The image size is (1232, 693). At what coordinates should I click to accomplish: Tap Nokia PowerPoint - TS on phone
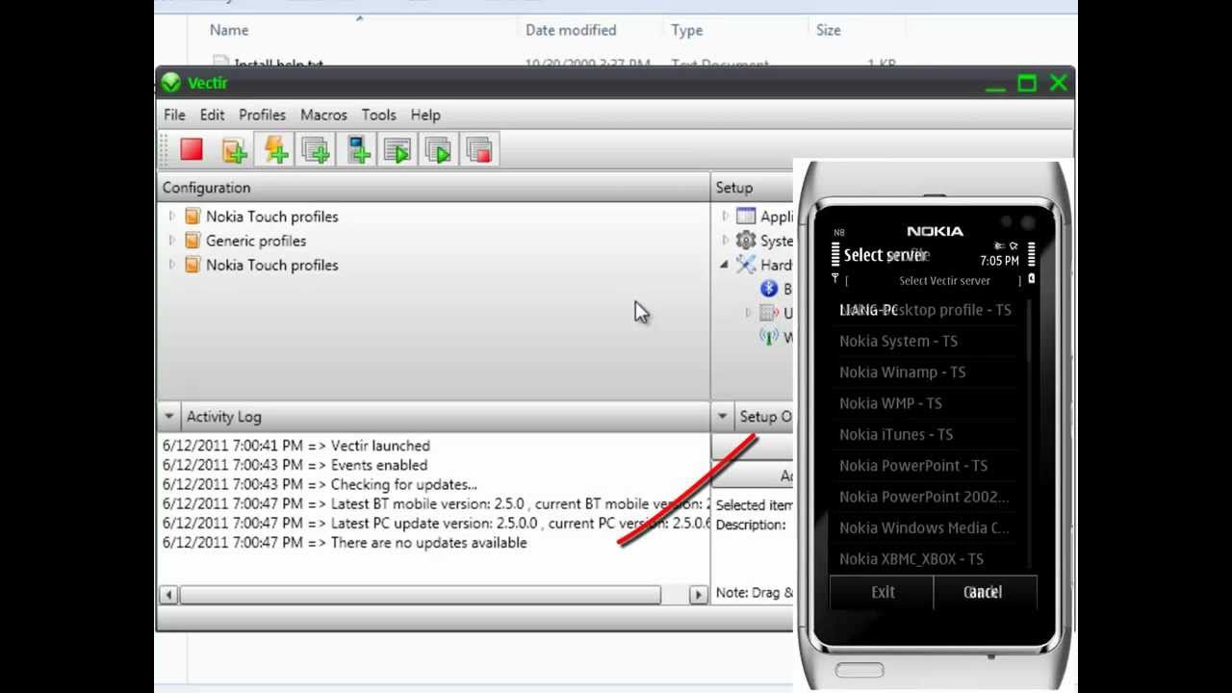913,465
